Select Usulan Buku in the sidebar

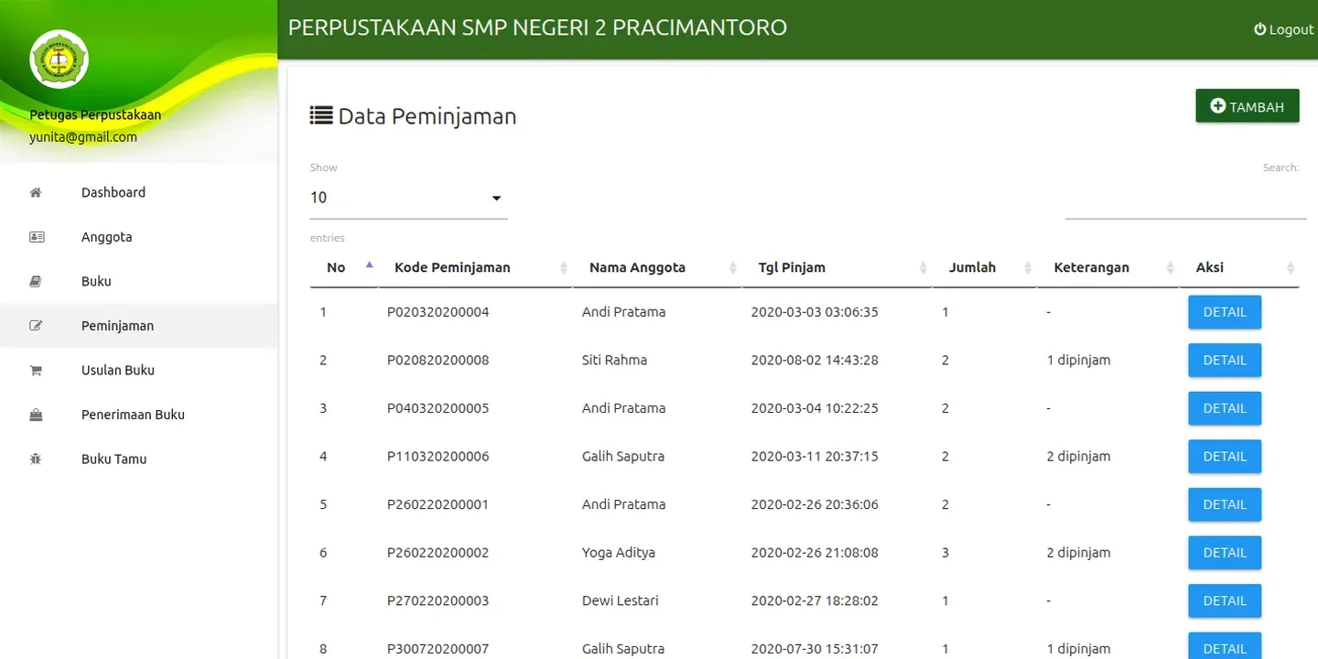[x=139, y=371]
